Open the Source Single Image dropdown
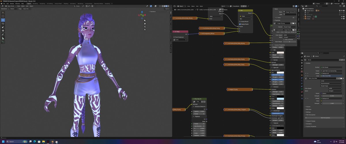The height and width of the screenshot is (144, 346). 290,27
